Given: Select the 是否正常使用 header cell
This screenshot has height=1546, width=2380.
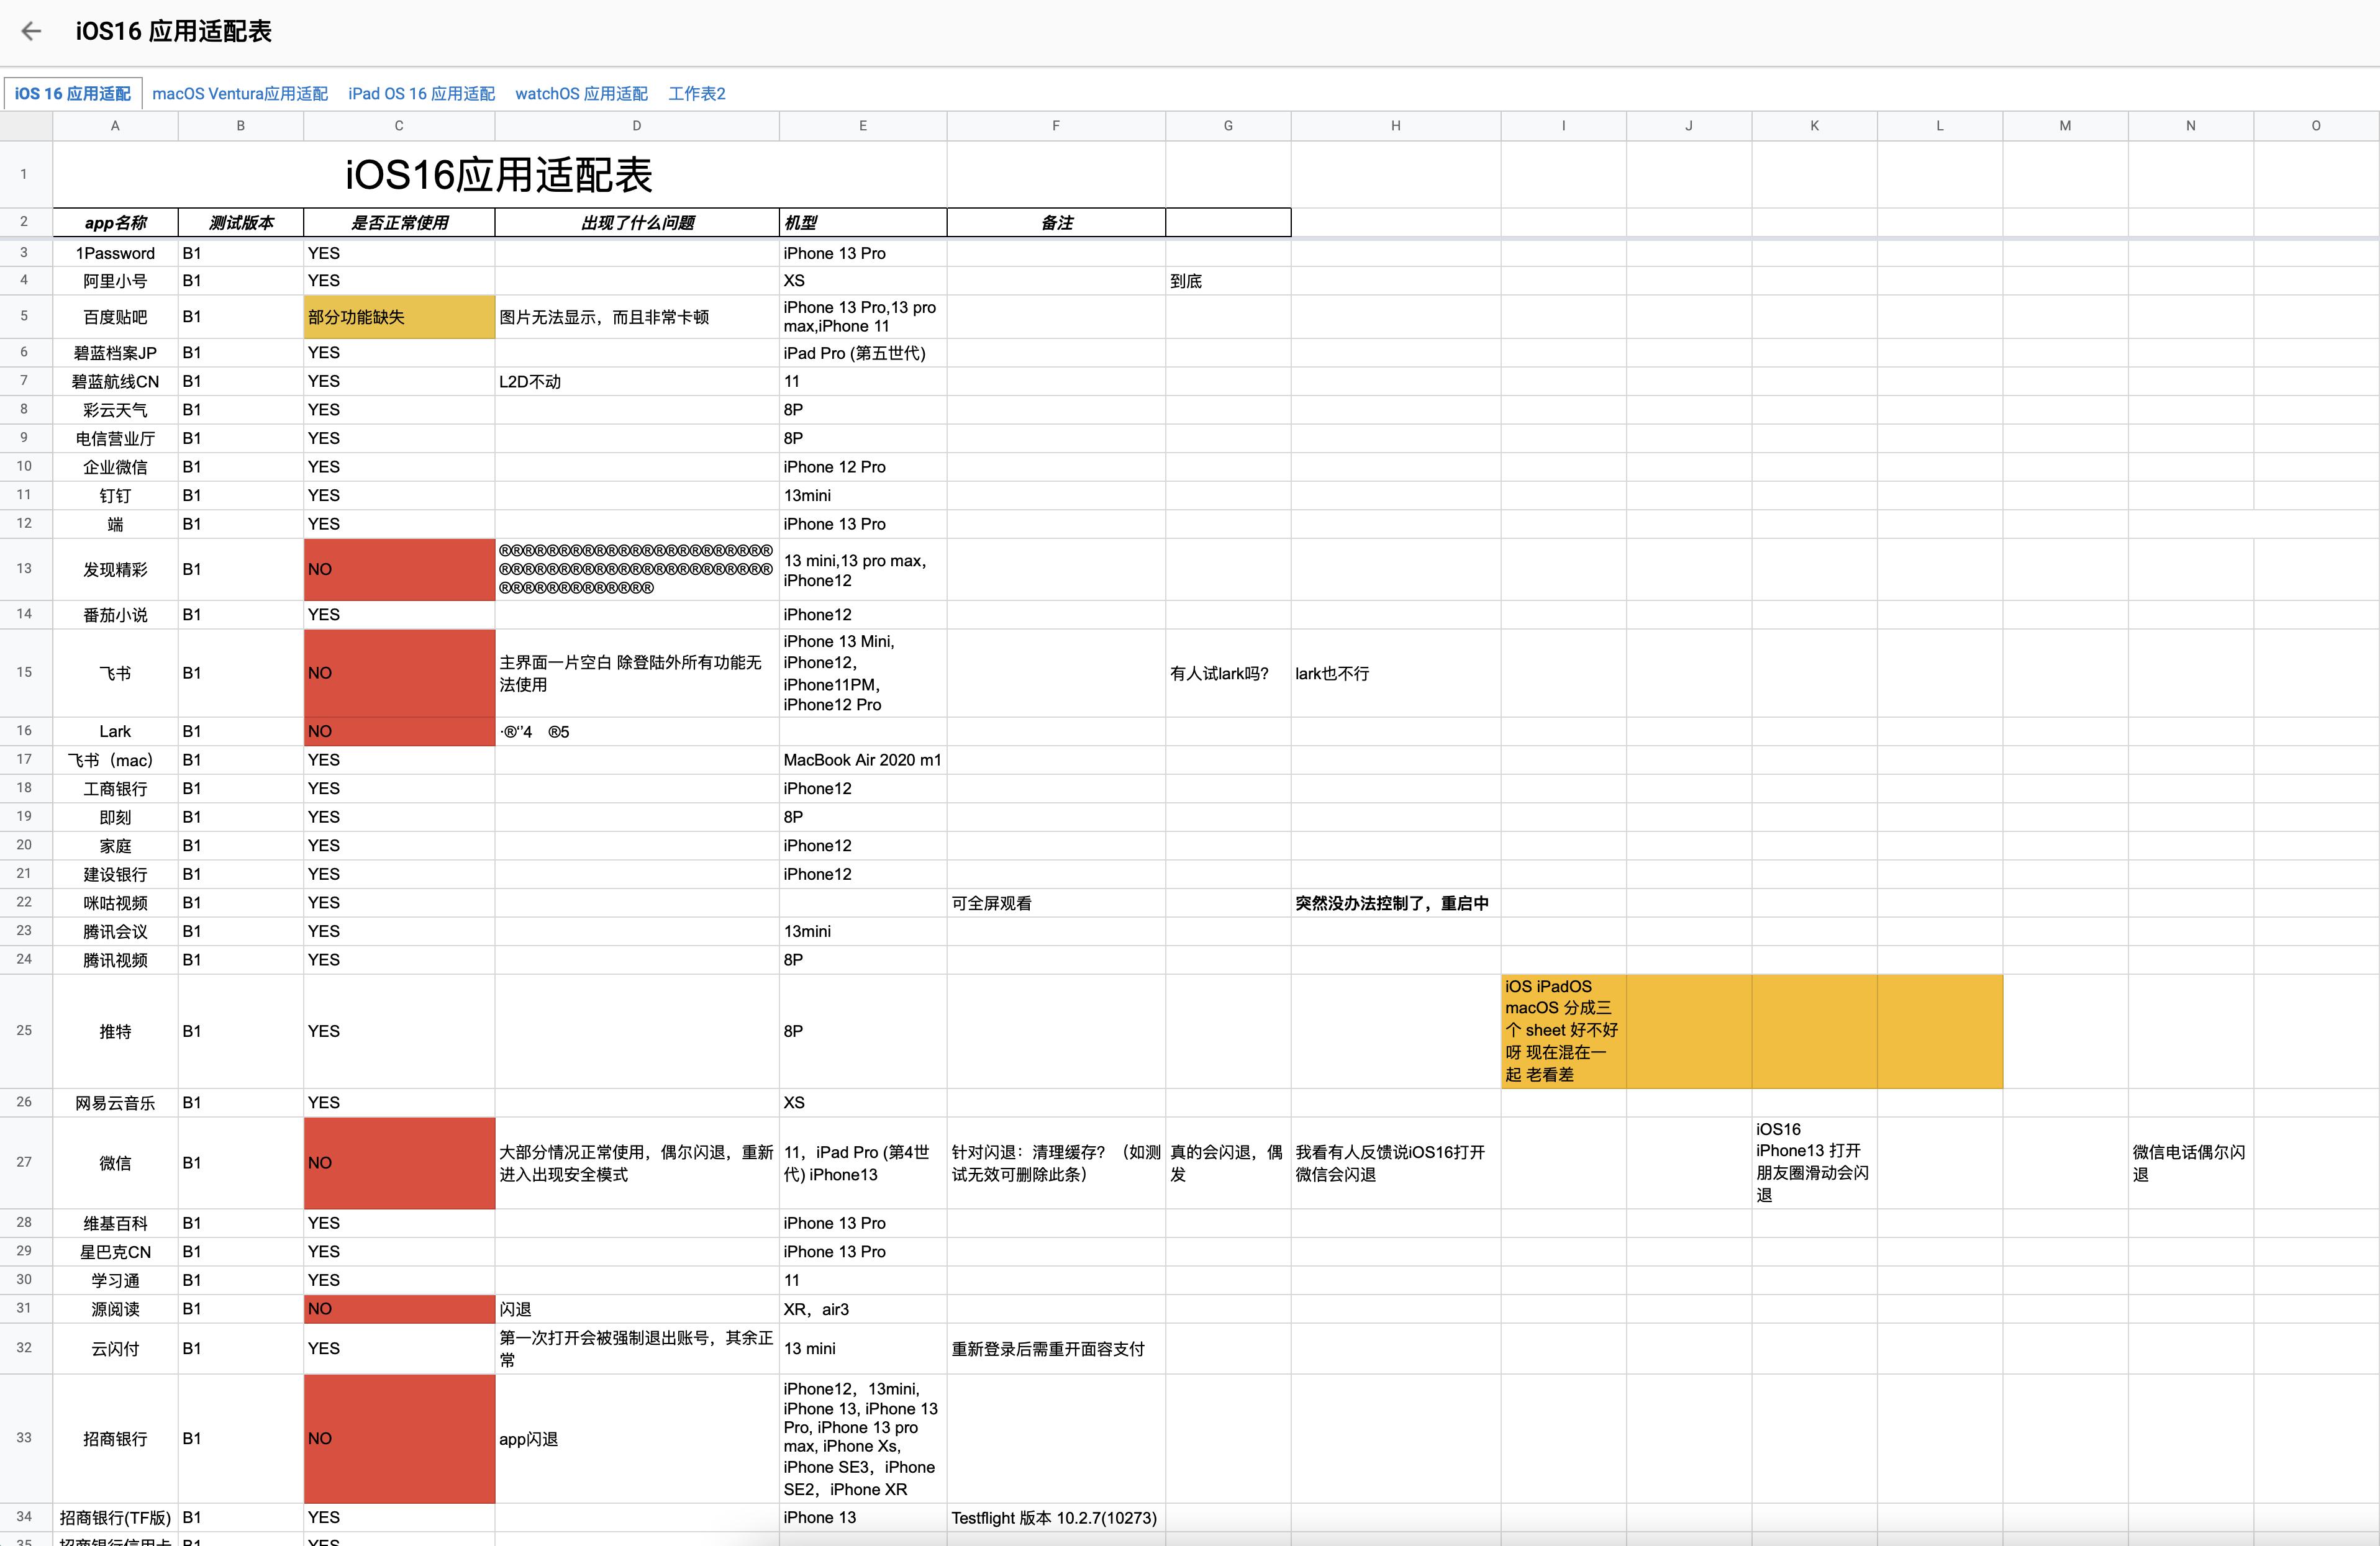Looking at the screenshot, I should coord(398,223).
